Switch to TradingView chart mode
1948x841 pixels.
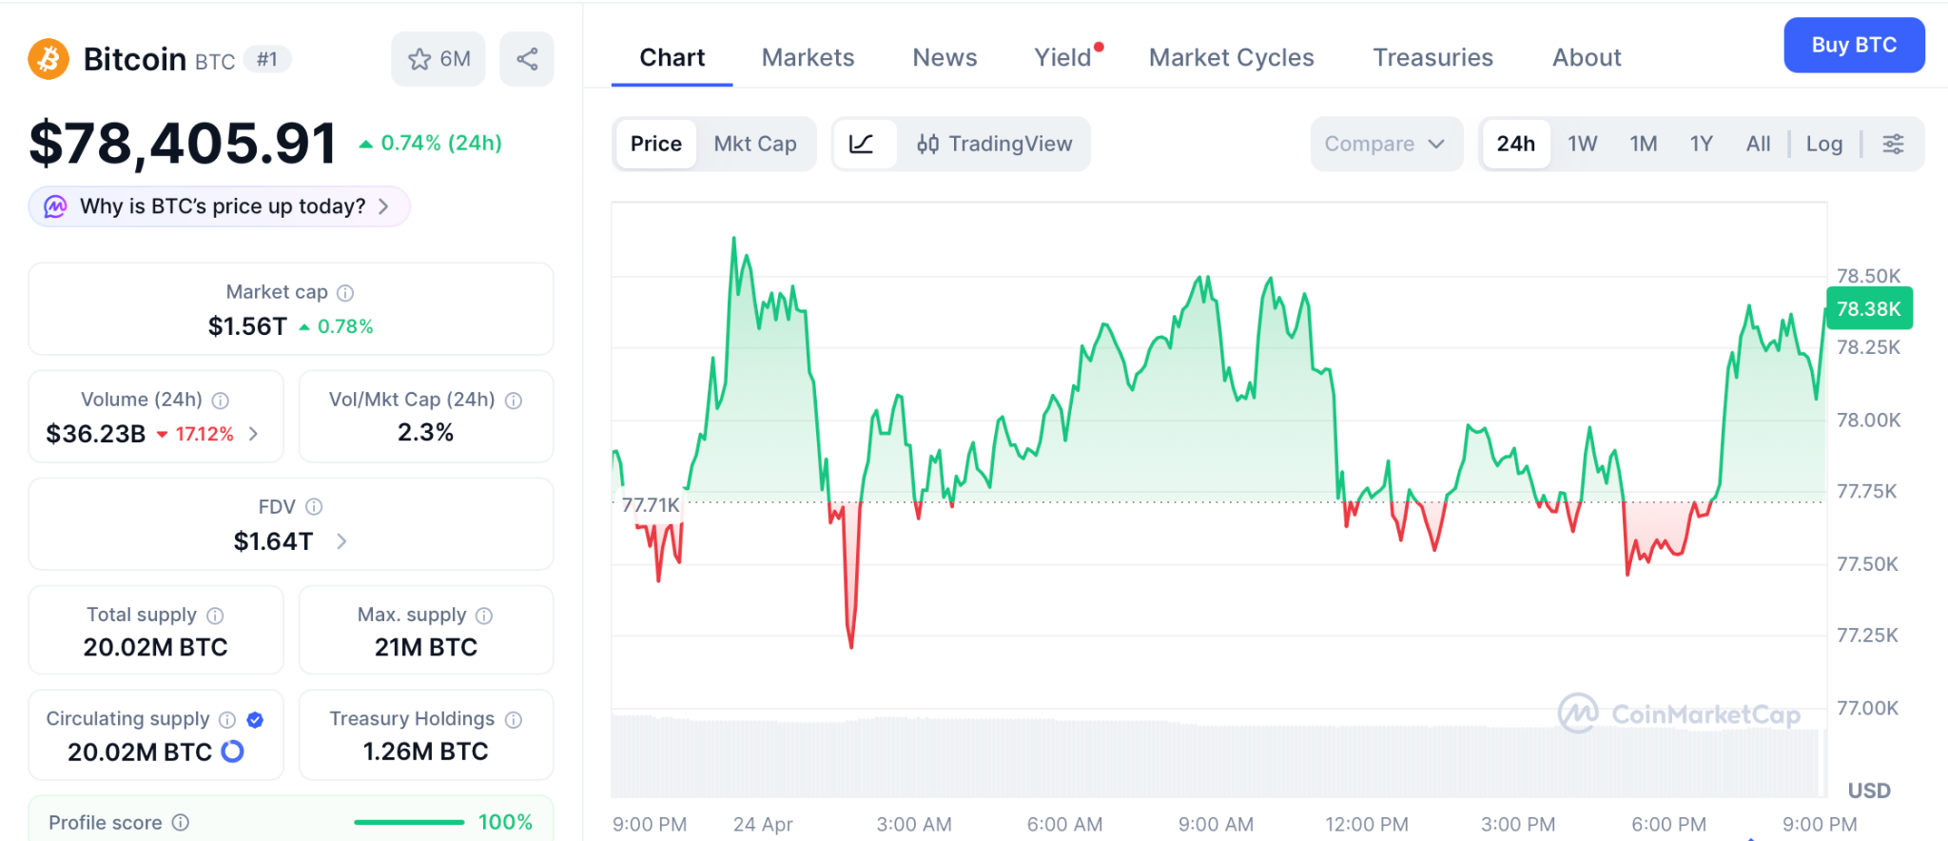pyautogui.click(x=994, y=144)
